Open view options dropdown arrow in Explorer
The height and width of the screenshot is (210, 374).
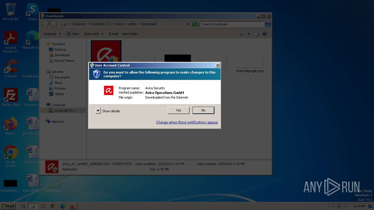pyautogui.click(x=249, y=34)
